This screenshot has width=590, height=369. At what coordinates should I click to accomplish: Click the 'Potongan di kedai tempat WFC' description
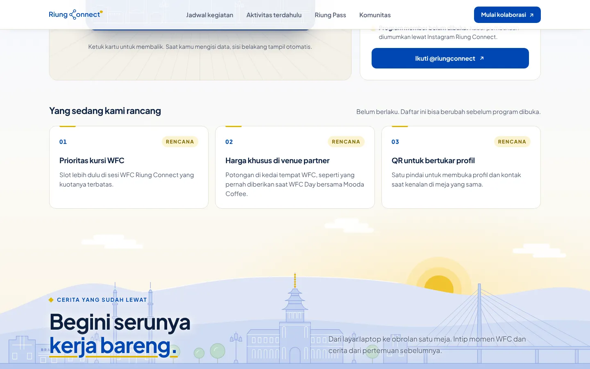295,184
